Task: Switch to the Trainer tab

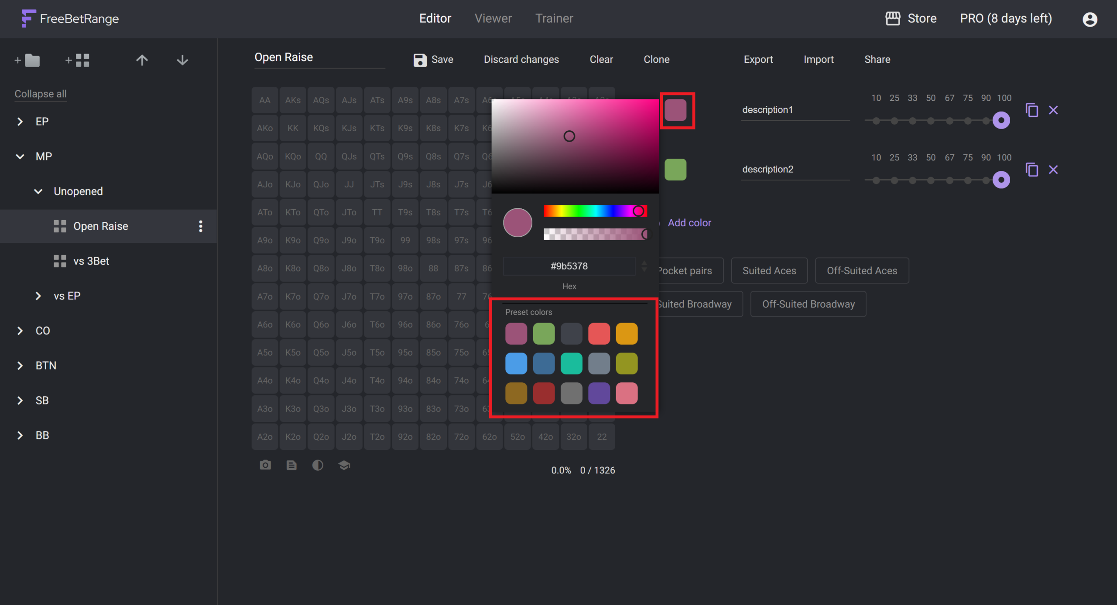Action: [554, 18]
